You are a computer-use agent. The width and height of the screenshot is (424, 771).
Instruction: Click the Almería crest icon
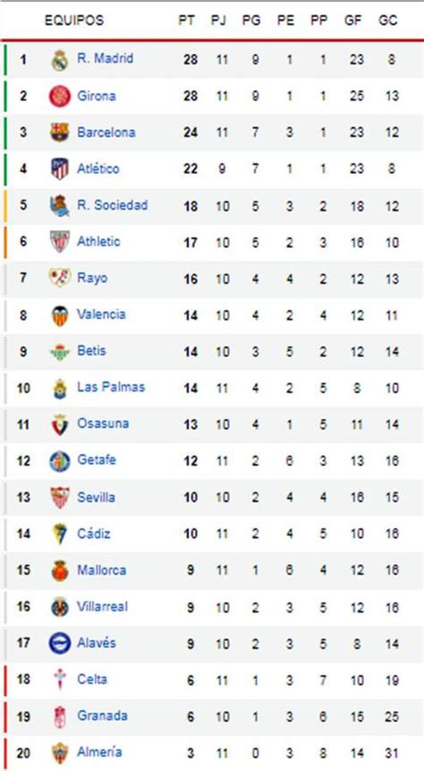pyautogui.click(x=60, y=753)
